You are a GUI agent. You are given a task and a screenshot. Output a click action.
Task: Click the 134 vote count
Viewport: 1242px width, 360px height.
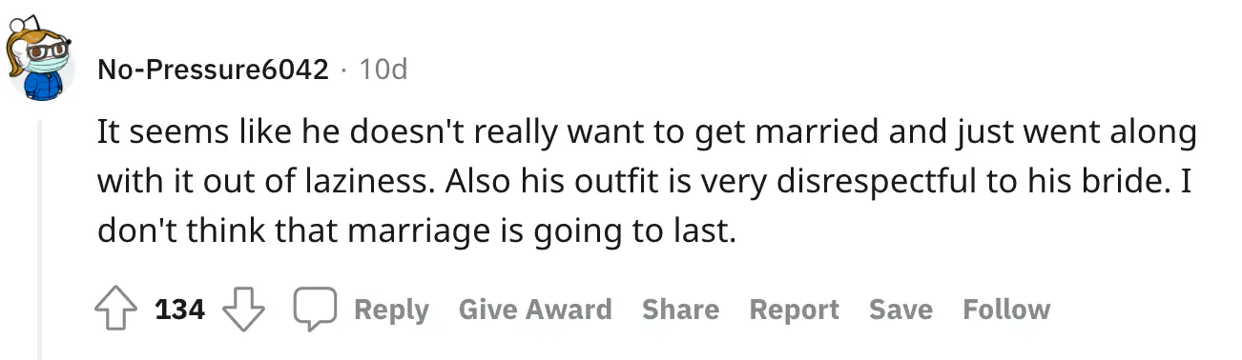[180, 310]
